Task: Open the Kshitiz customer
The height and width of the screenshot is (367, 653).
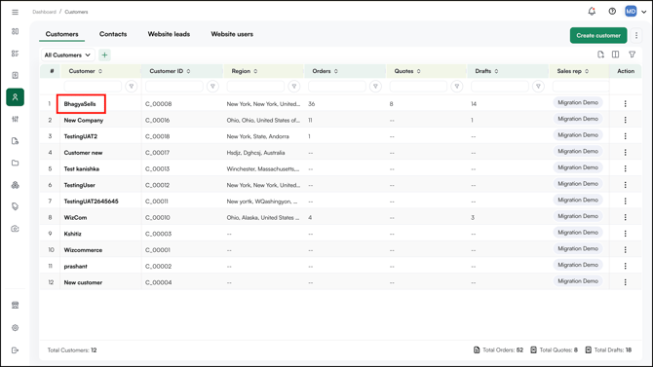Action: click(x=72, y=234)
